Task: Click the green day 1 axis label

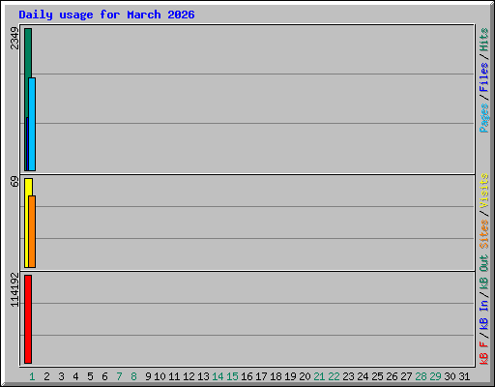Action: [x=32, y=376]
